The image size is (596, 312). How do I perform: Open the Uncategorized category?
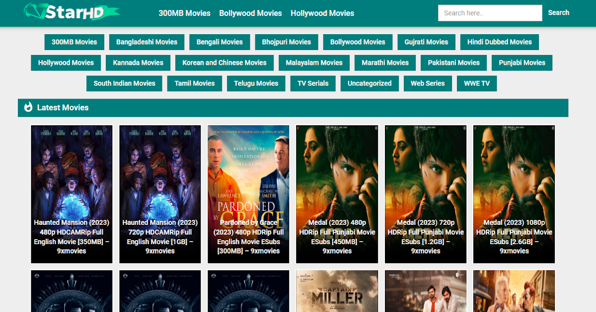pyautogui.click(x=370, y=84)
